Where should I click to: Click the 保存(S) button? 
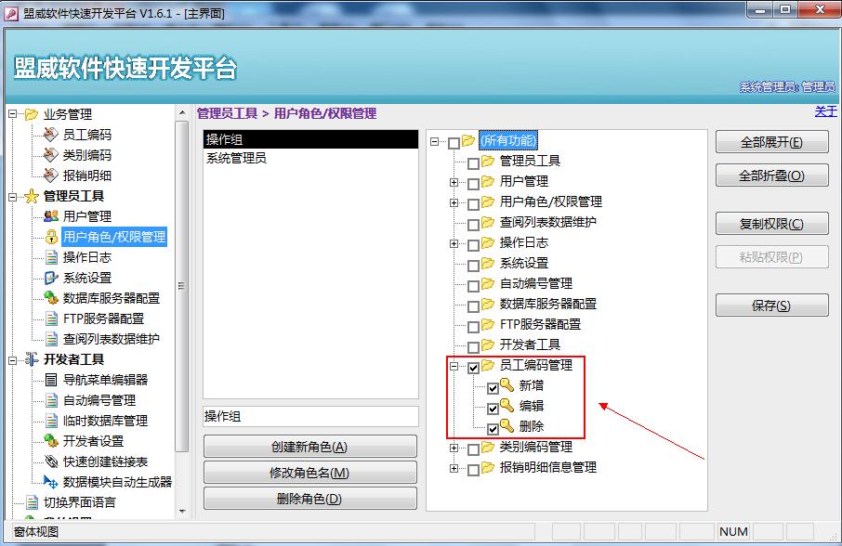tap(771, 305)
